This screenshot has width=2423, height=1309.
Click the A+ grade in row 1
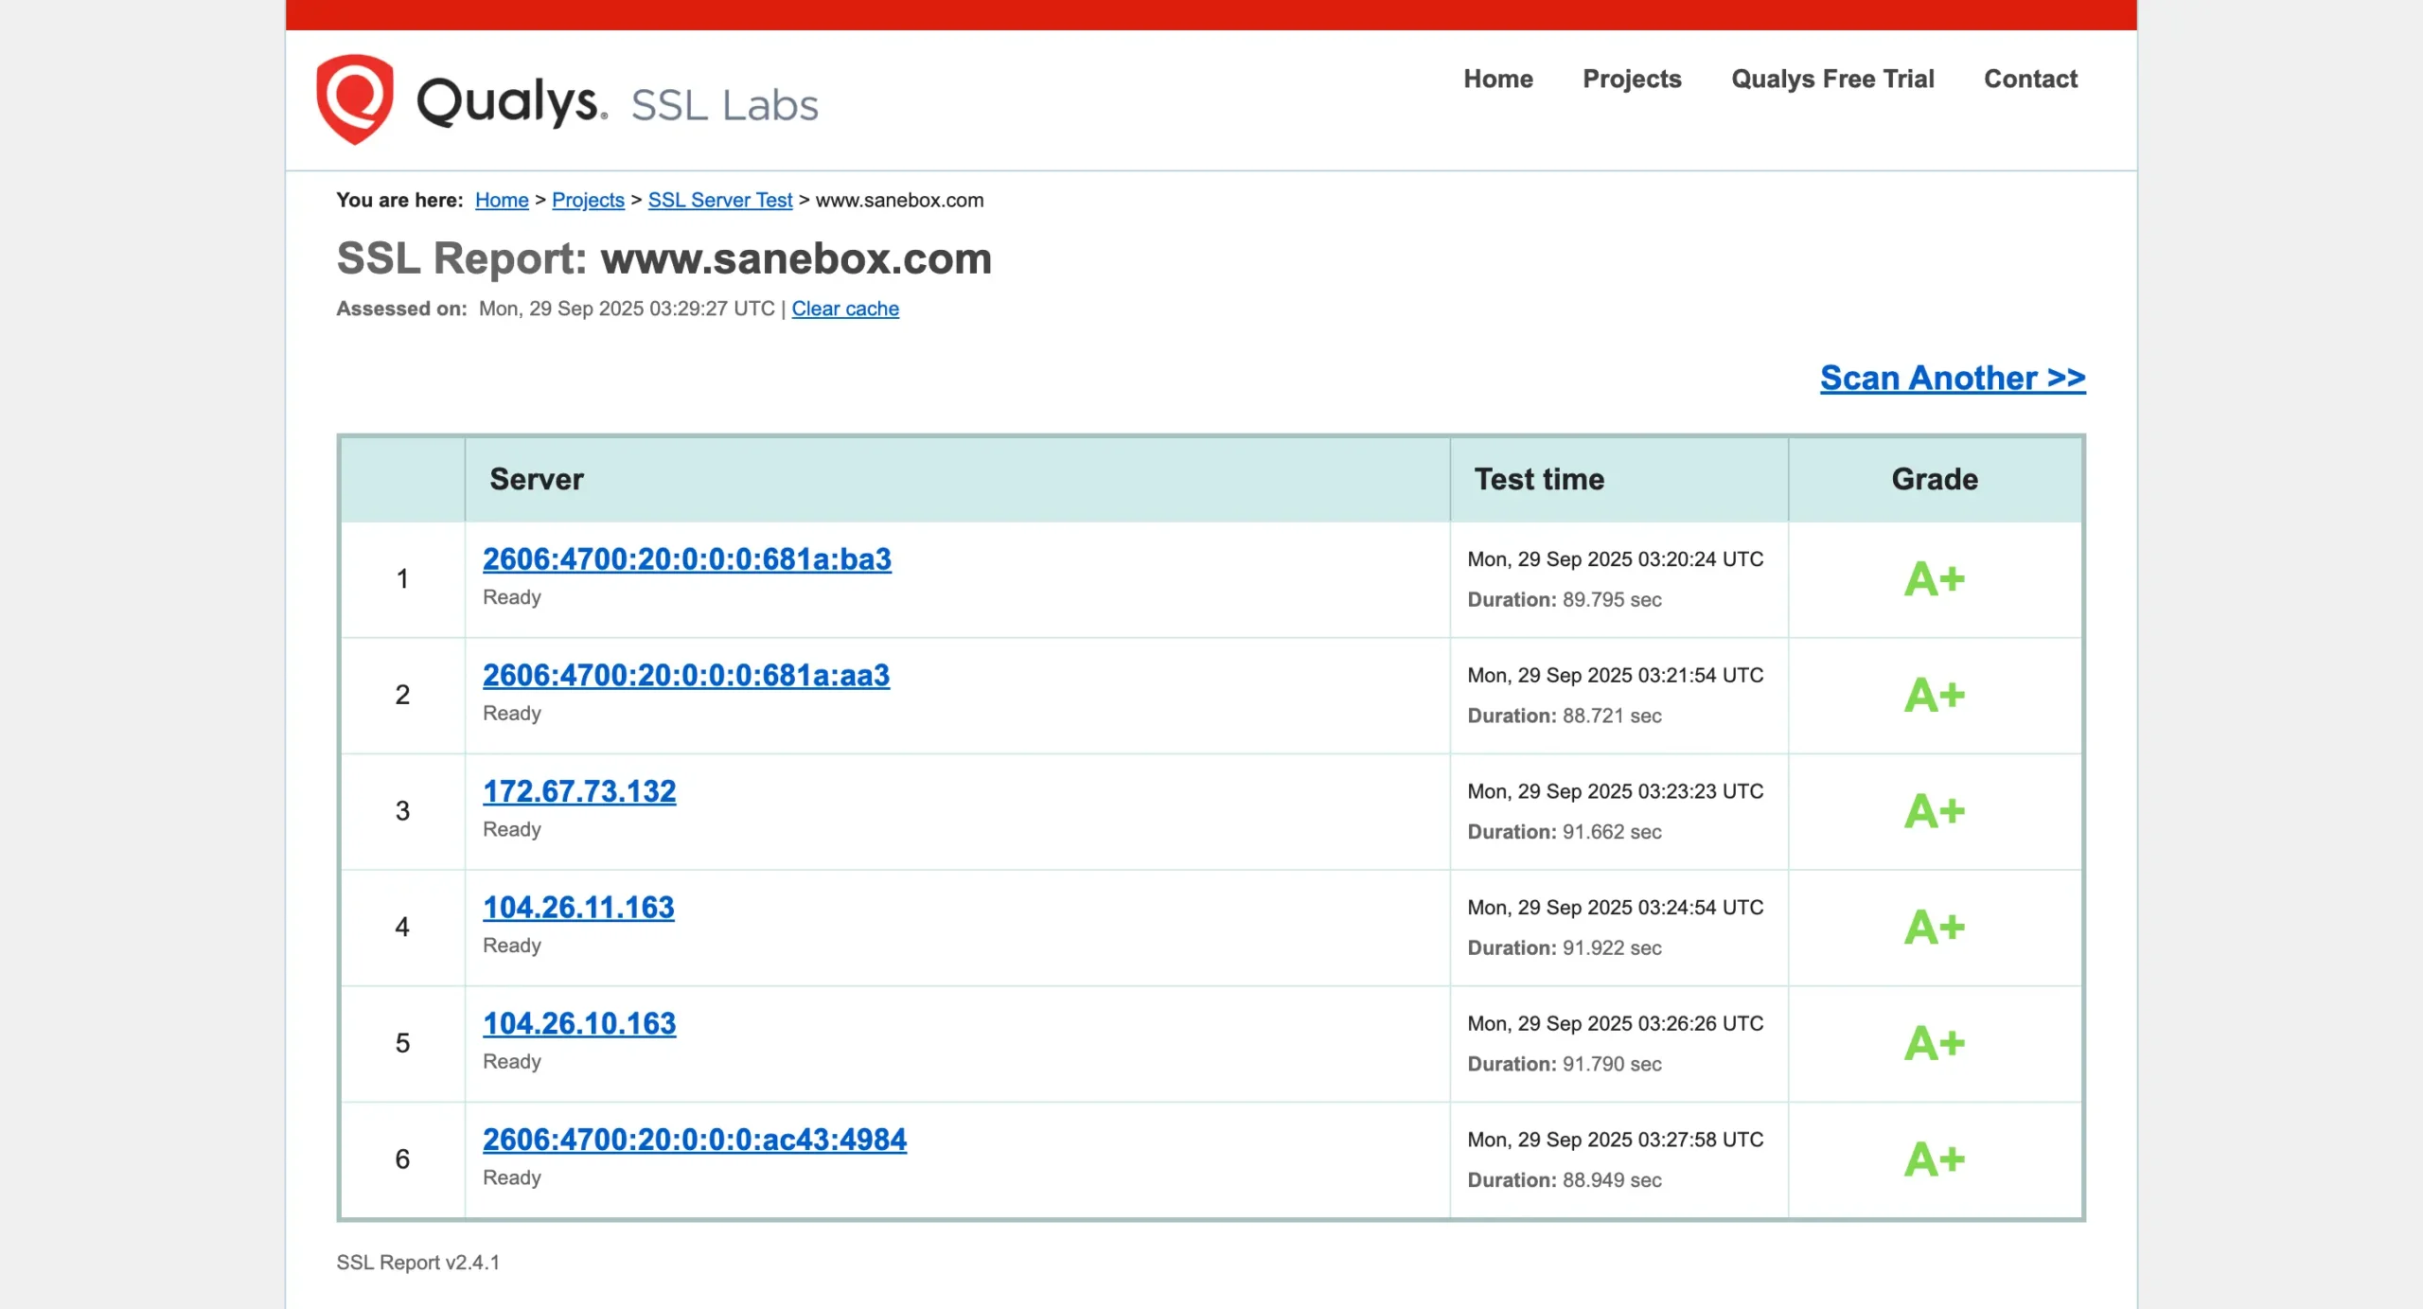point(1934,579)
